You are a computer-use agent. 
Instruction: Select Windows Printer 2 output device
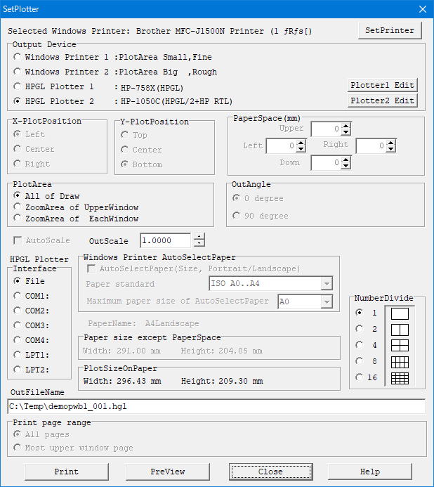[18, 72]
